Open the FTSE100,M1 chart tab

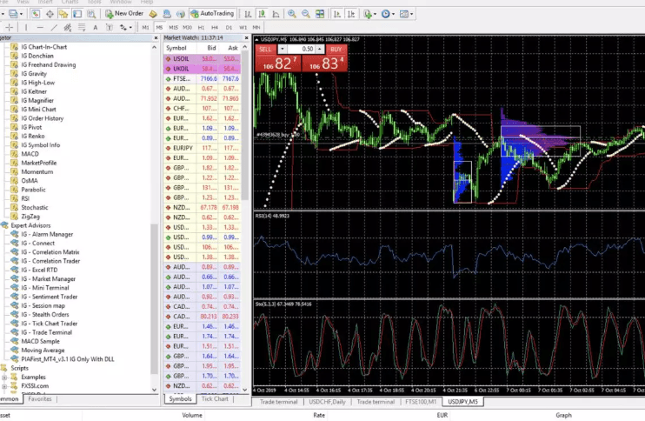(x=421, y=402)
